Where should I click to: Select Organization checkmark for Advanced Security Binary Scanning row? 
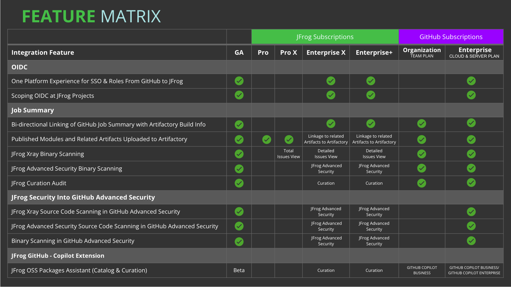tap(422, 168)
